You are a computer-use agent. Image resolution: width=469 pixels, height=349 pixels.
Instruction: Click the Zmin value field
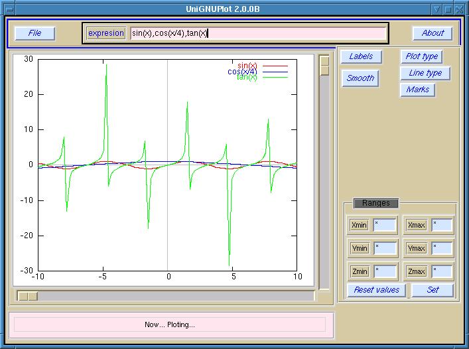click(385, 272)
